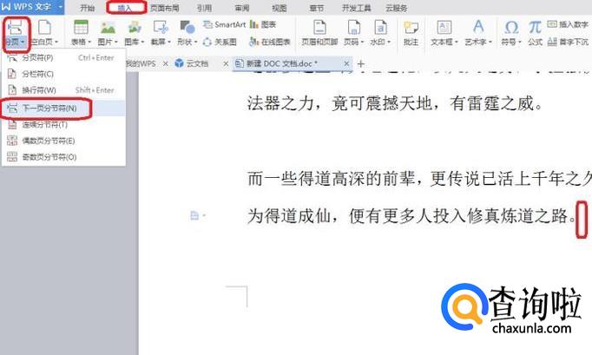Open 在线图表 online charts

pos(270,42)
